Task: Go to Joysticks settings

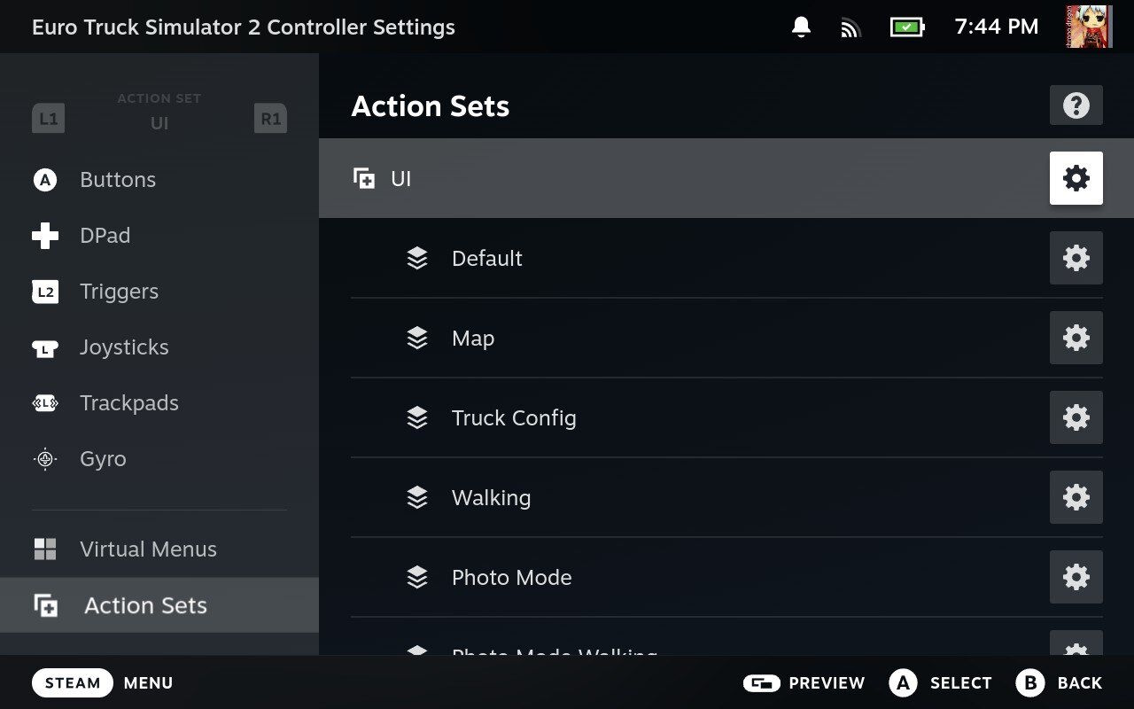Action: [x=124, y=347]
